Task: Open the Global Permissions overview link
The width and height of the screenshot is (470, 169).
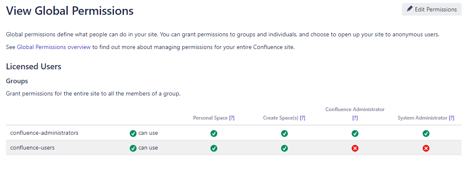Action: pos(54,47)
